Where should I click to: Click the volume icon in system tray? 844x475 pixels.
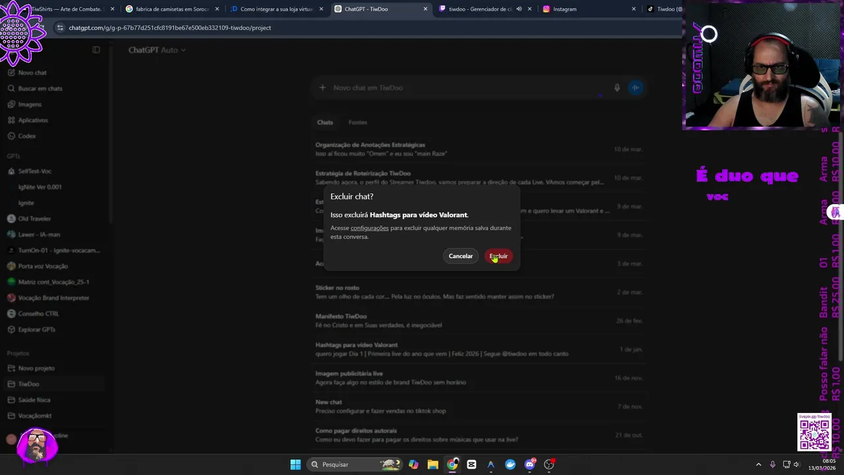click(796, 464)
